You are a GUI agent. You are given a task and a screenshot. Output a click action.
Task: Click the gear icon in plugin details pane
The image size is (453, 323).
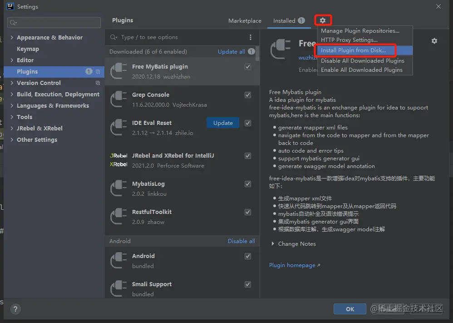pyautogui.click(x=434, y=41)
